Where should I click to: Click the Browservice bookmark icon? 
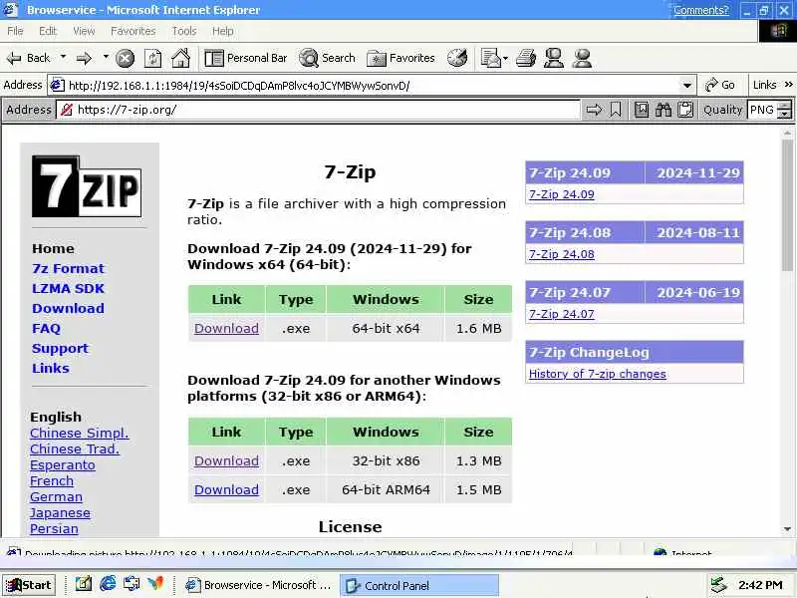[616, 110]
